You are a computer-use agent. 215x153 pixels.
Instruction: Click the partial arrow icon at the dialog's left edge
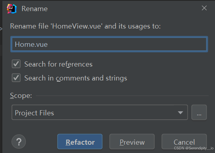coord(1,29)
